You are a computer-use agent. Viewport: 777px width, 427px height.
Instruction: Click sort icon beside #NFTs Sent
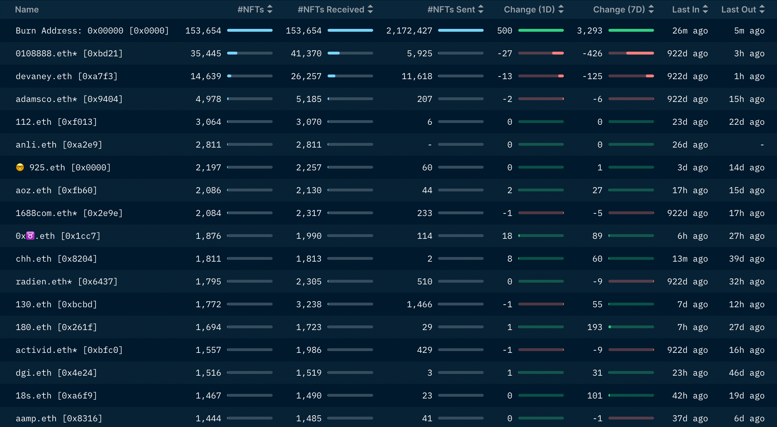pyautogui.click(x=481, y=10)
